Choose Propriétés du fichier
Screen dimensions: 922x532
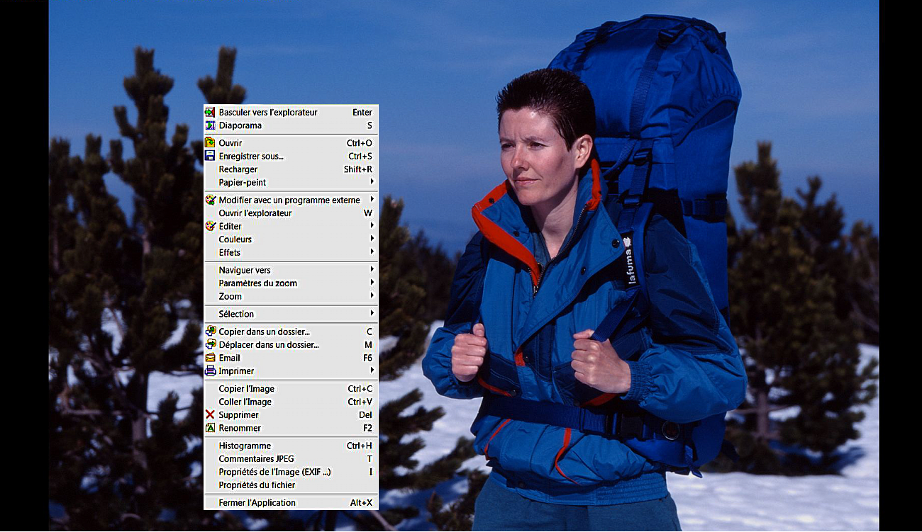pos(291,485)
